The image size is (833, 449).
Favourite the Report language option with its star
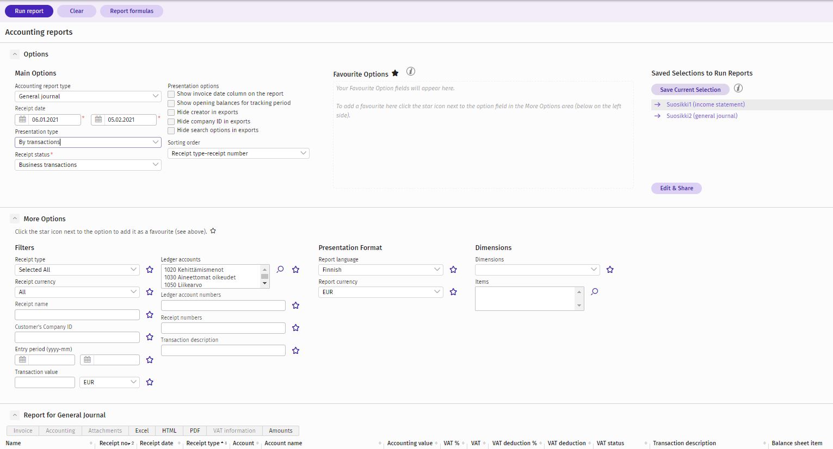[x=453, y=270]
